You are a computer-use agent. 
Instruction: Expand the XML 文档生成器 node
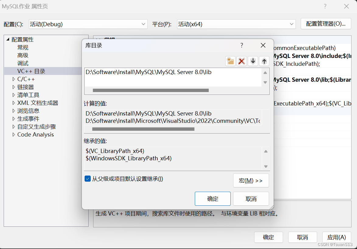[14, 103]
